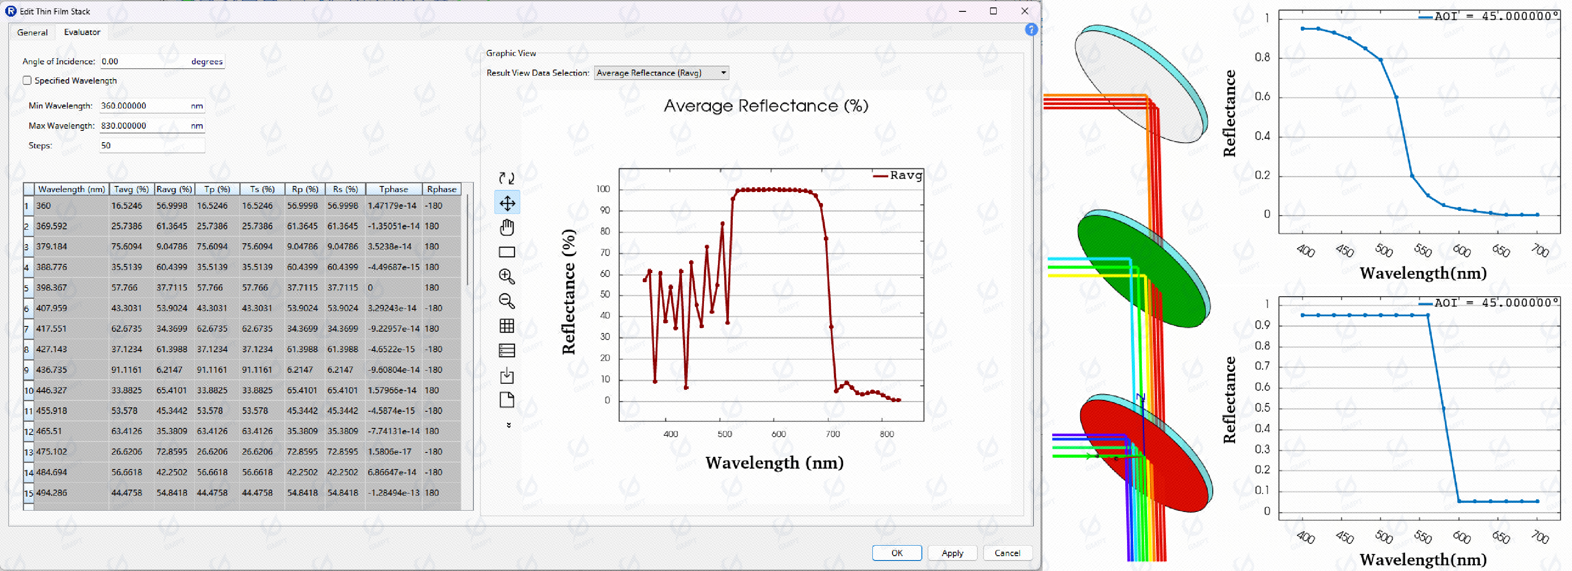Viewport: 1572px width, 571px height.
Task: Click the Rp (%) column header
Action: [x=305, y=189]
